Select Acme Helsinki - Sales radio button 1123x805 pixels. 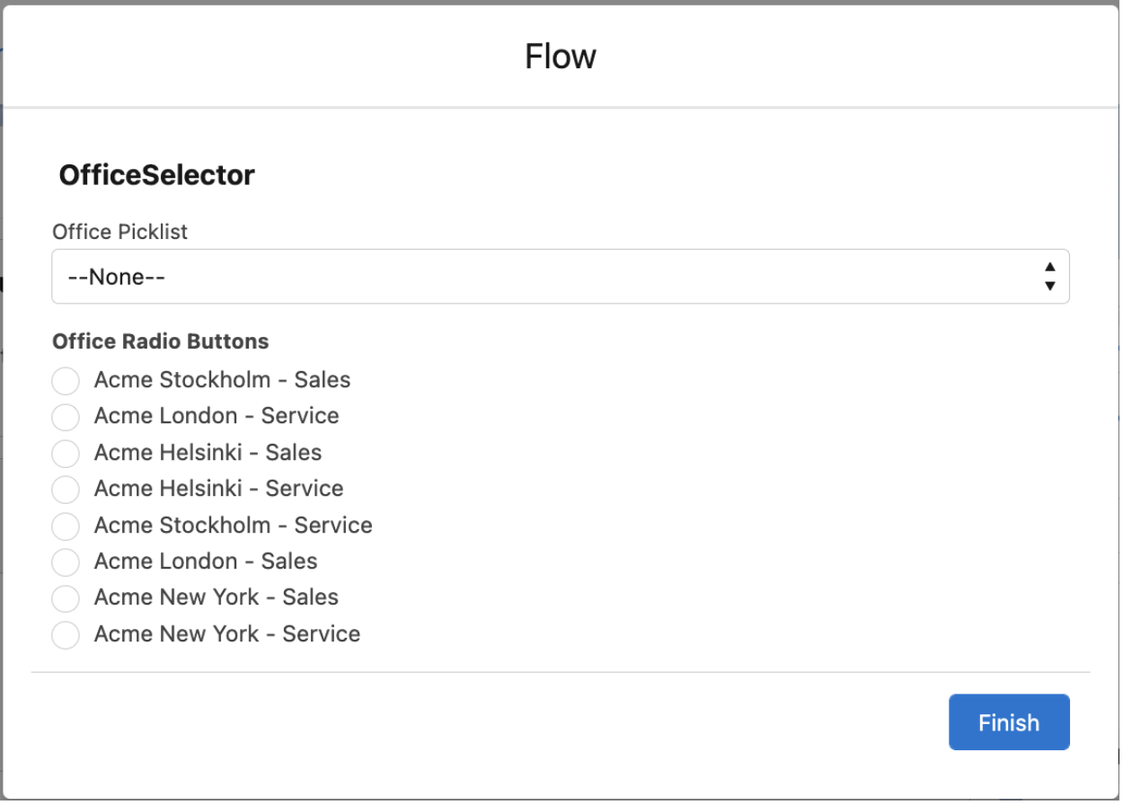pos(65,454)
